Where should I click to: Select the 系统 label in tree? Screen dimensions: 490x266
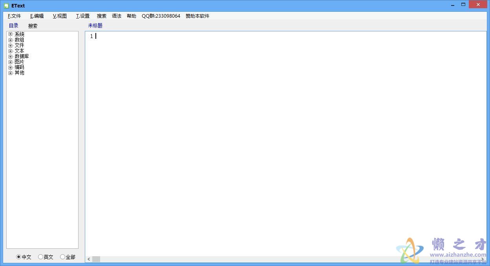coord(20,35)
